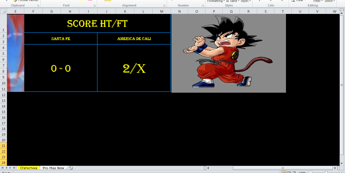
Task: Select the SCORE HT/FT title cell
Action: tap(97, 23)
